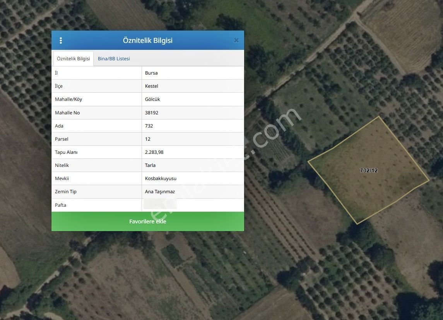
Task: Click the Ana Taşınmaz value
Action: click(160, 192)
